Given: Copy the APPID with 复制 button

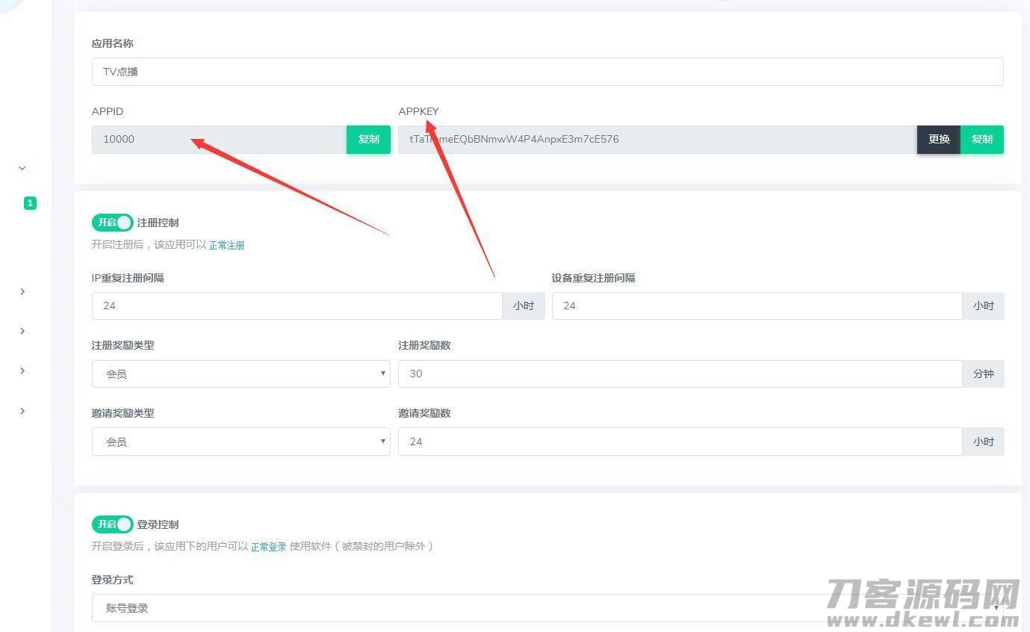Looking at the screenshot, I should tap(368, 140).
